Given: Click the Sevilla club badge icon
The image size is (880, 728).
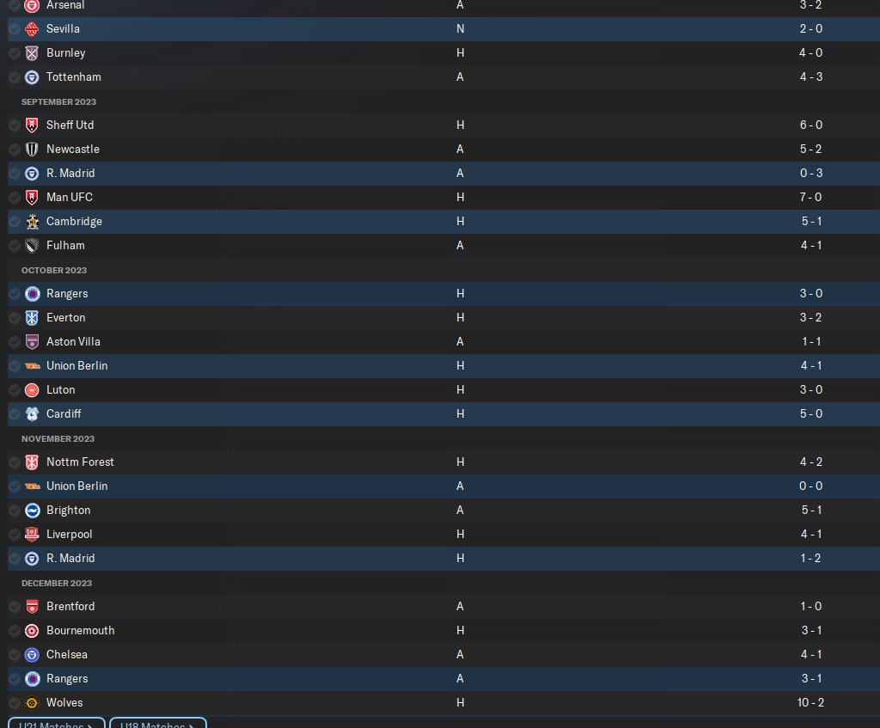Looking at the screenshot, I should point(32,29).
